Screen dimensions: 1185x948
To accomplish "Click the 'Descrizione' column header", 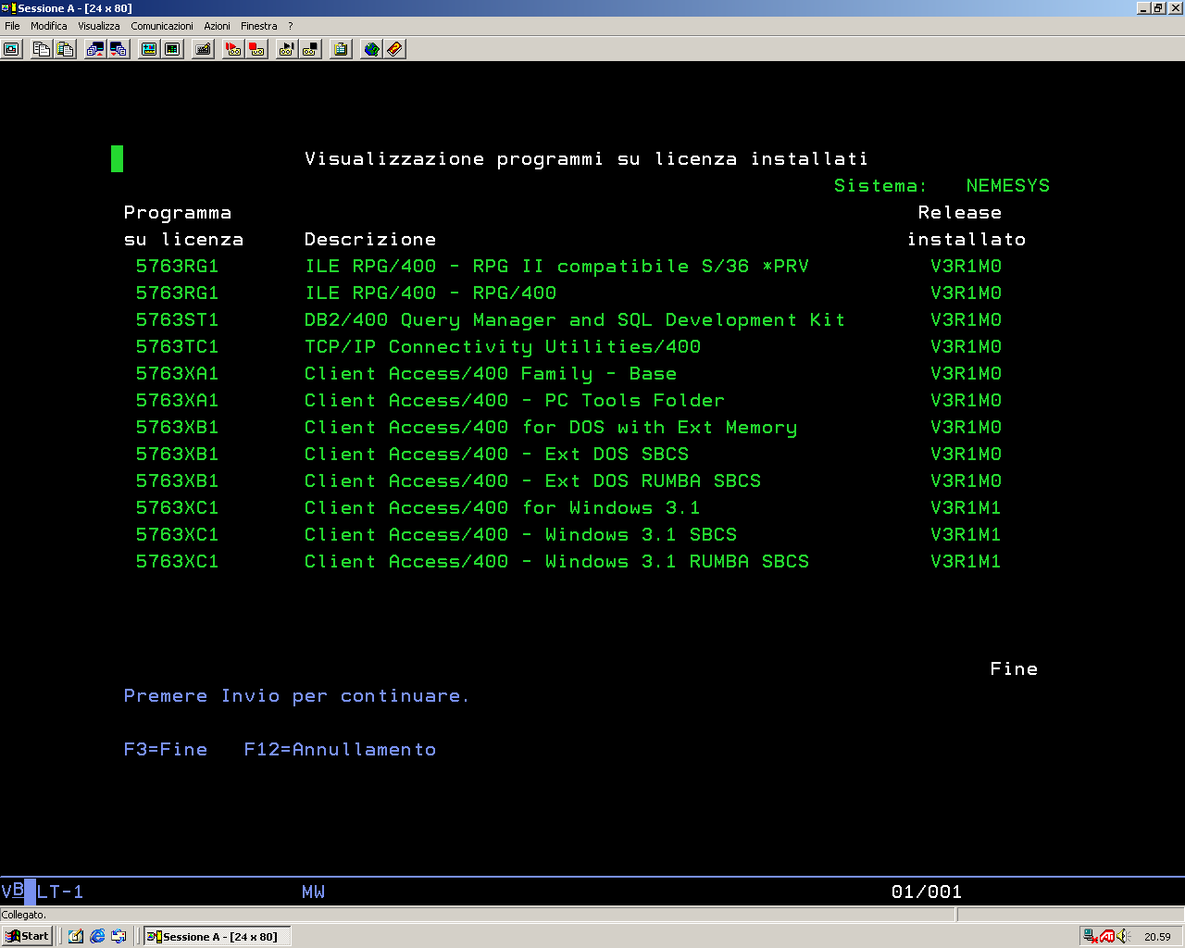I will click(x=370, y=239).
